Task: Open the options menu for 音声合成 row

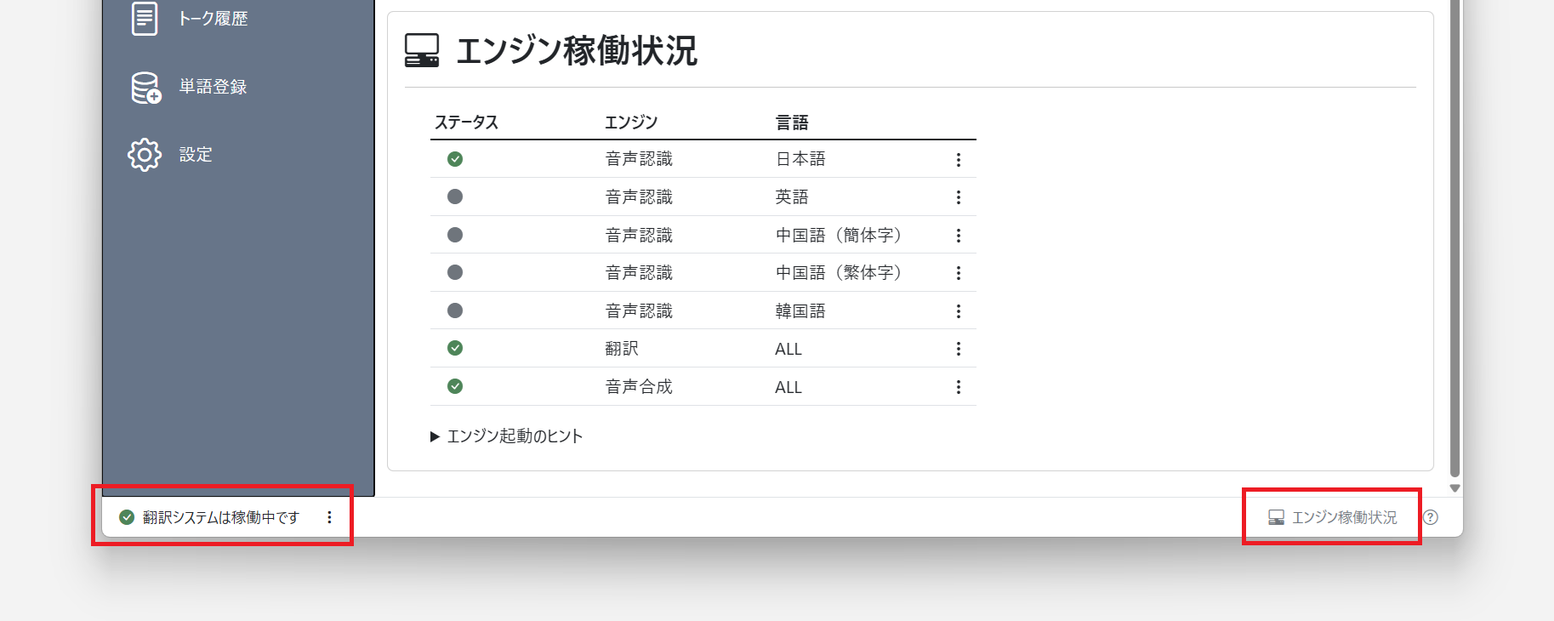Action: pos(959,387)
